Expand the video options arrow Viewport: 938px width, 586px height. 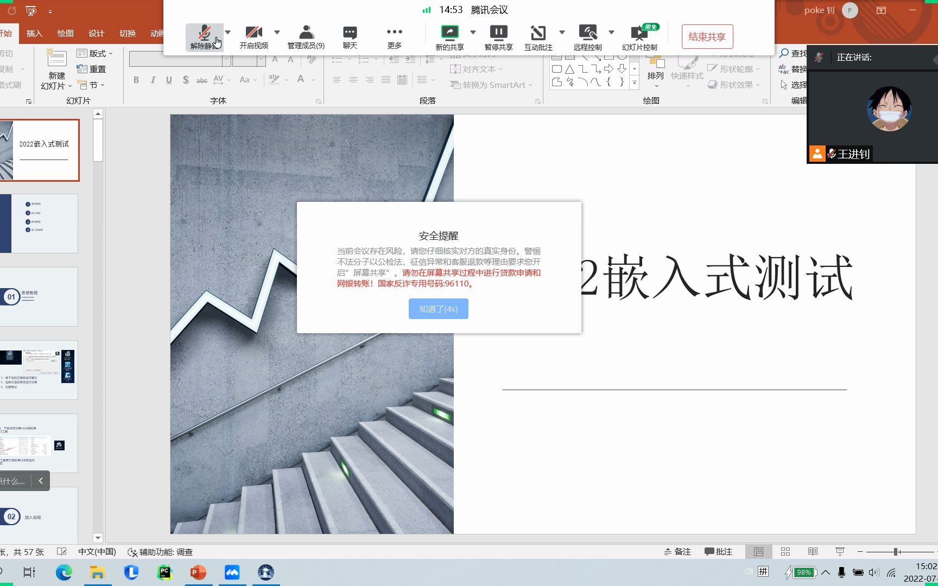pos(277,32)
